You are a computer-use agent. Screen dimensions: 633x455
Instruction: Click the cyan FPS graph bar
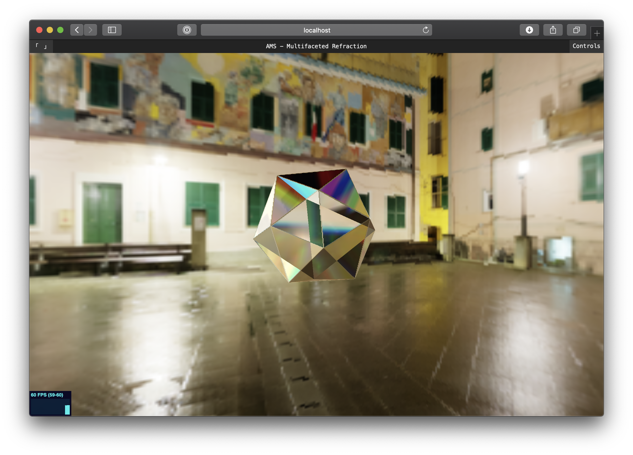(x=67, y=409)
